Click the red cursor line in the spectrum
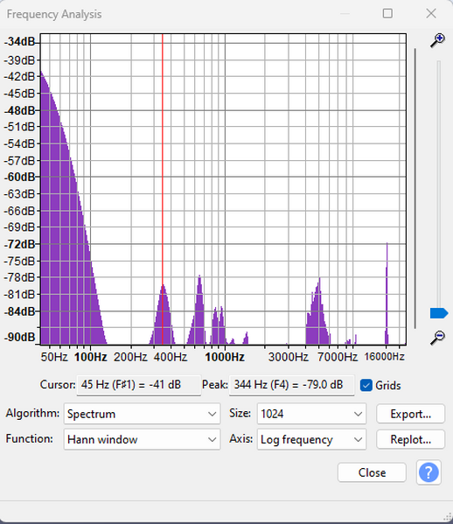This screenshot has height=524, width=453. (163, 189)
